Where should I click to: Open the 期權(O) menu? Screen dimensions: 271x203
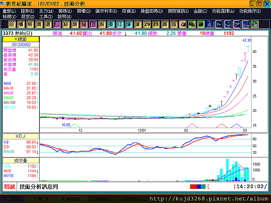click(84, 11)
